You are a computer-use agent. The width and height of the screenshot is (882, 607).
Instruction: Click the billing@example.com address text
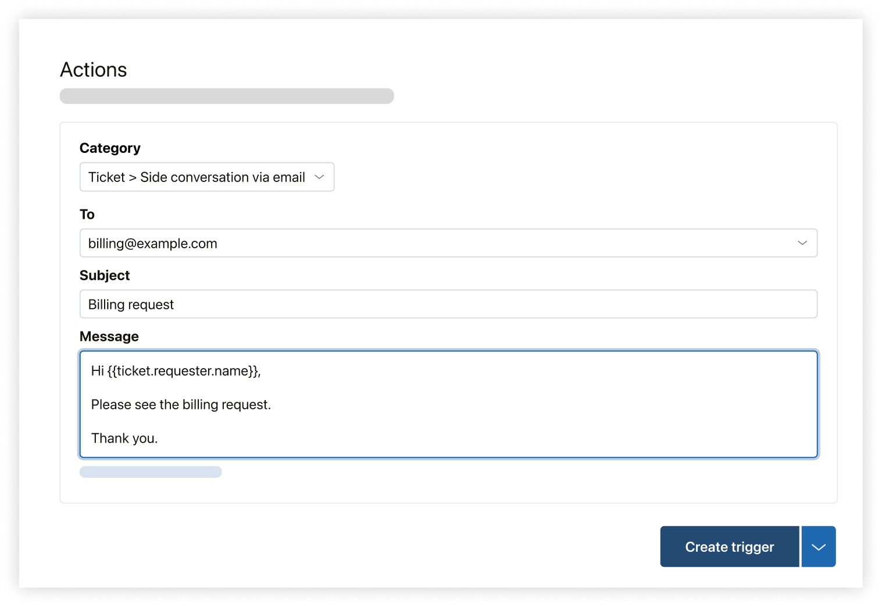click(153, 244)
